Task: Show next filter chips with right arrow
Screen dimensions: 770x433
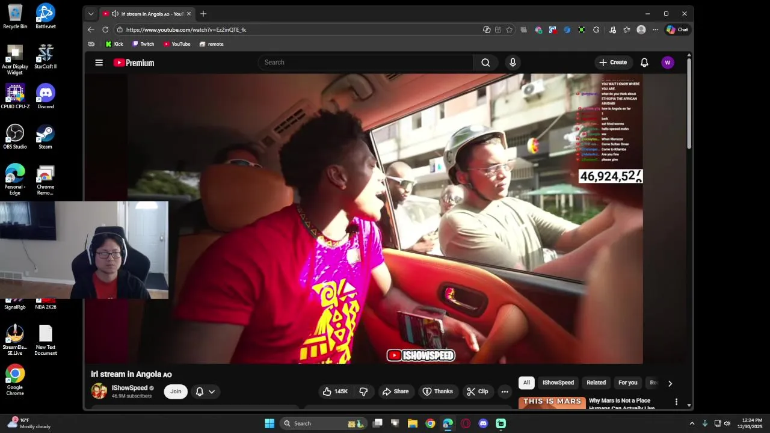Action: click(670, 383)
